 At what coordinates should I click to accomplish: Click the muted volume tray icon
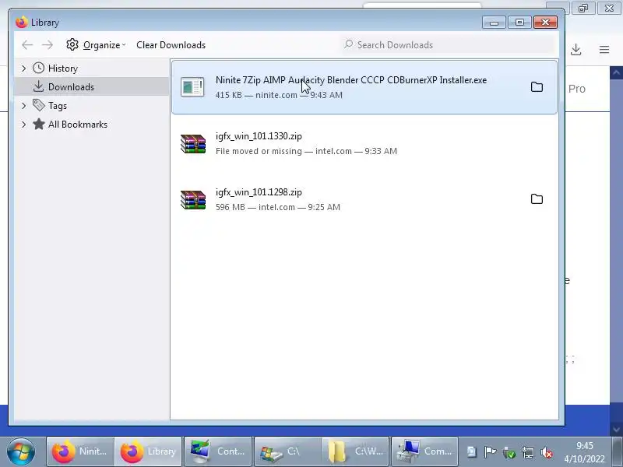(547, 452)
